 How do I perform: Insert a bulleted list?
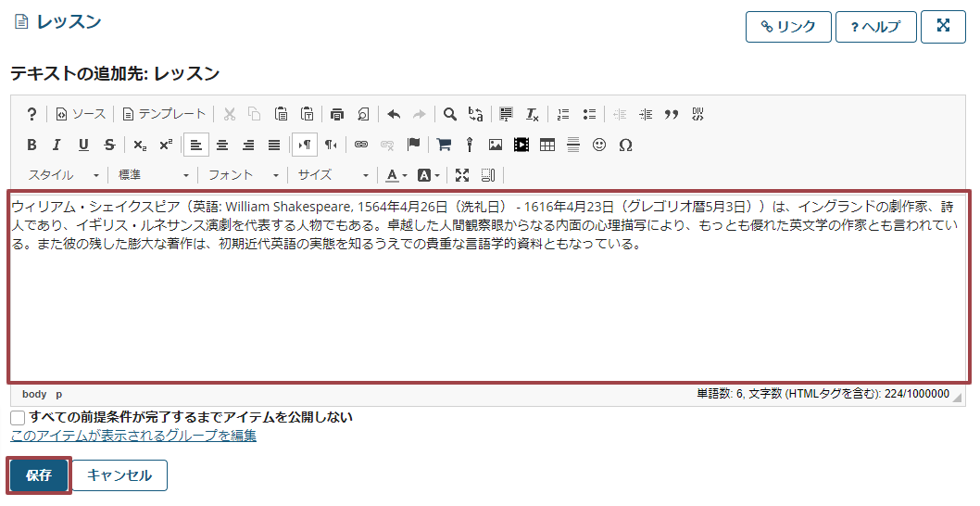click(589, 114)
